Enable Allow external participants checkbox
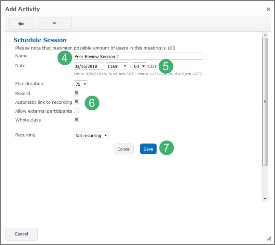This screenshot has width=275, height=245. coord(76,111)
